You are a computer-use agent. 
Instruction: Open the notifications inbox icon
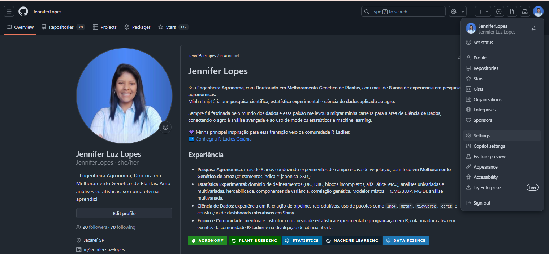coord(525,12)
